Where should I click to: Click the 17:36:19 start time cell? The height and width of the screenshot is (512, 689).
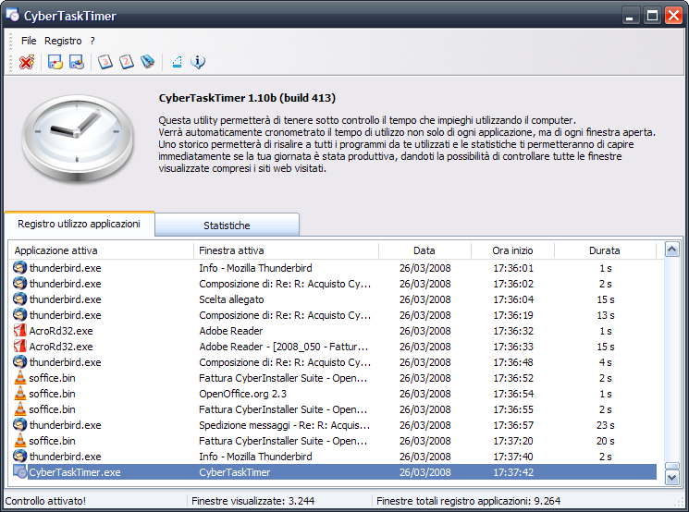512,315
